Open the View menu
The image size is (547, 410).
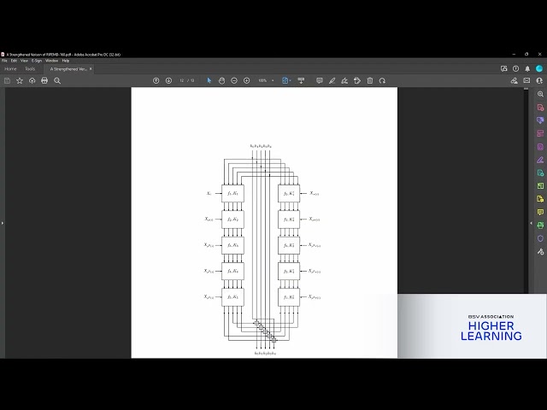coord(24,61)
